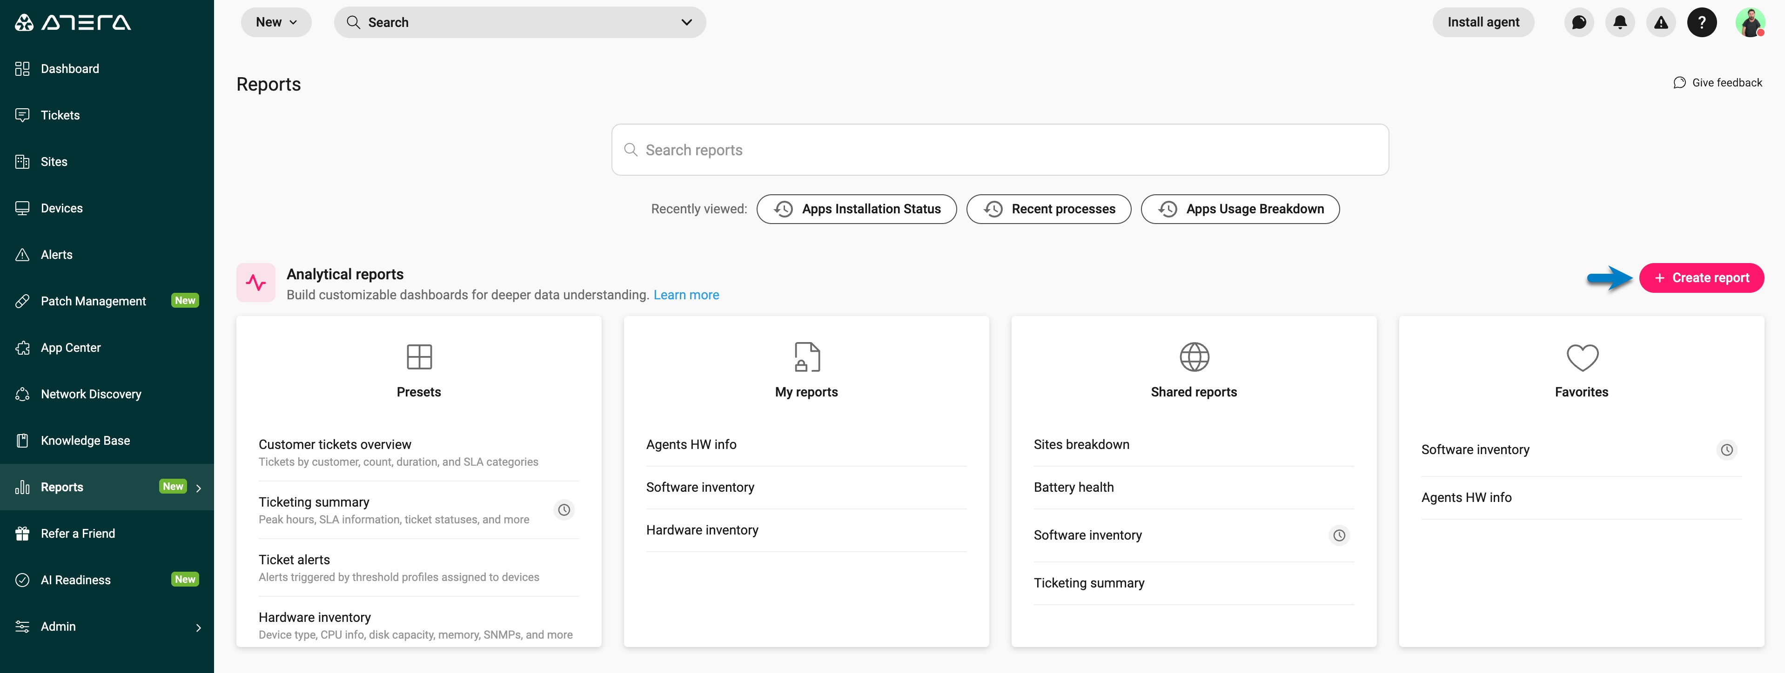Open Battery health shared report
This screenshot has height=673, width=1785.
[1193, 488]
